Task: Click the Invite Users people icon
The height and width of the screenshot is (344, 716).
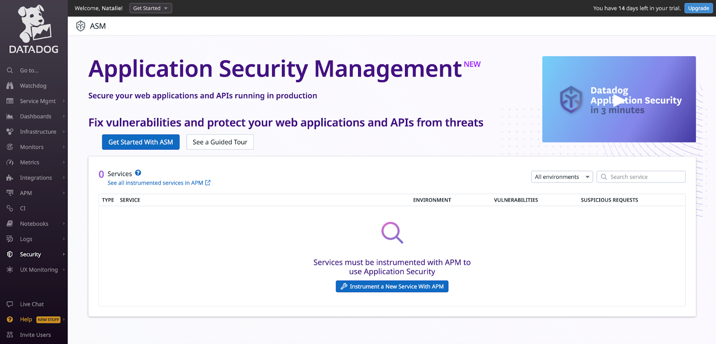Action: click(x=10, y=335)
